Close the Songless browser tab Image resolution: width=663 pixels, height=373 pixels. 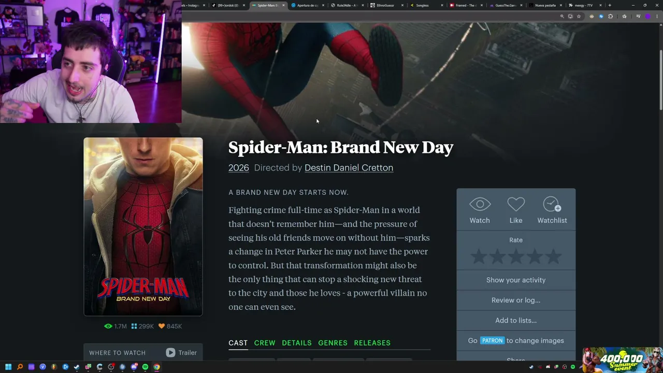click(442, 5)
